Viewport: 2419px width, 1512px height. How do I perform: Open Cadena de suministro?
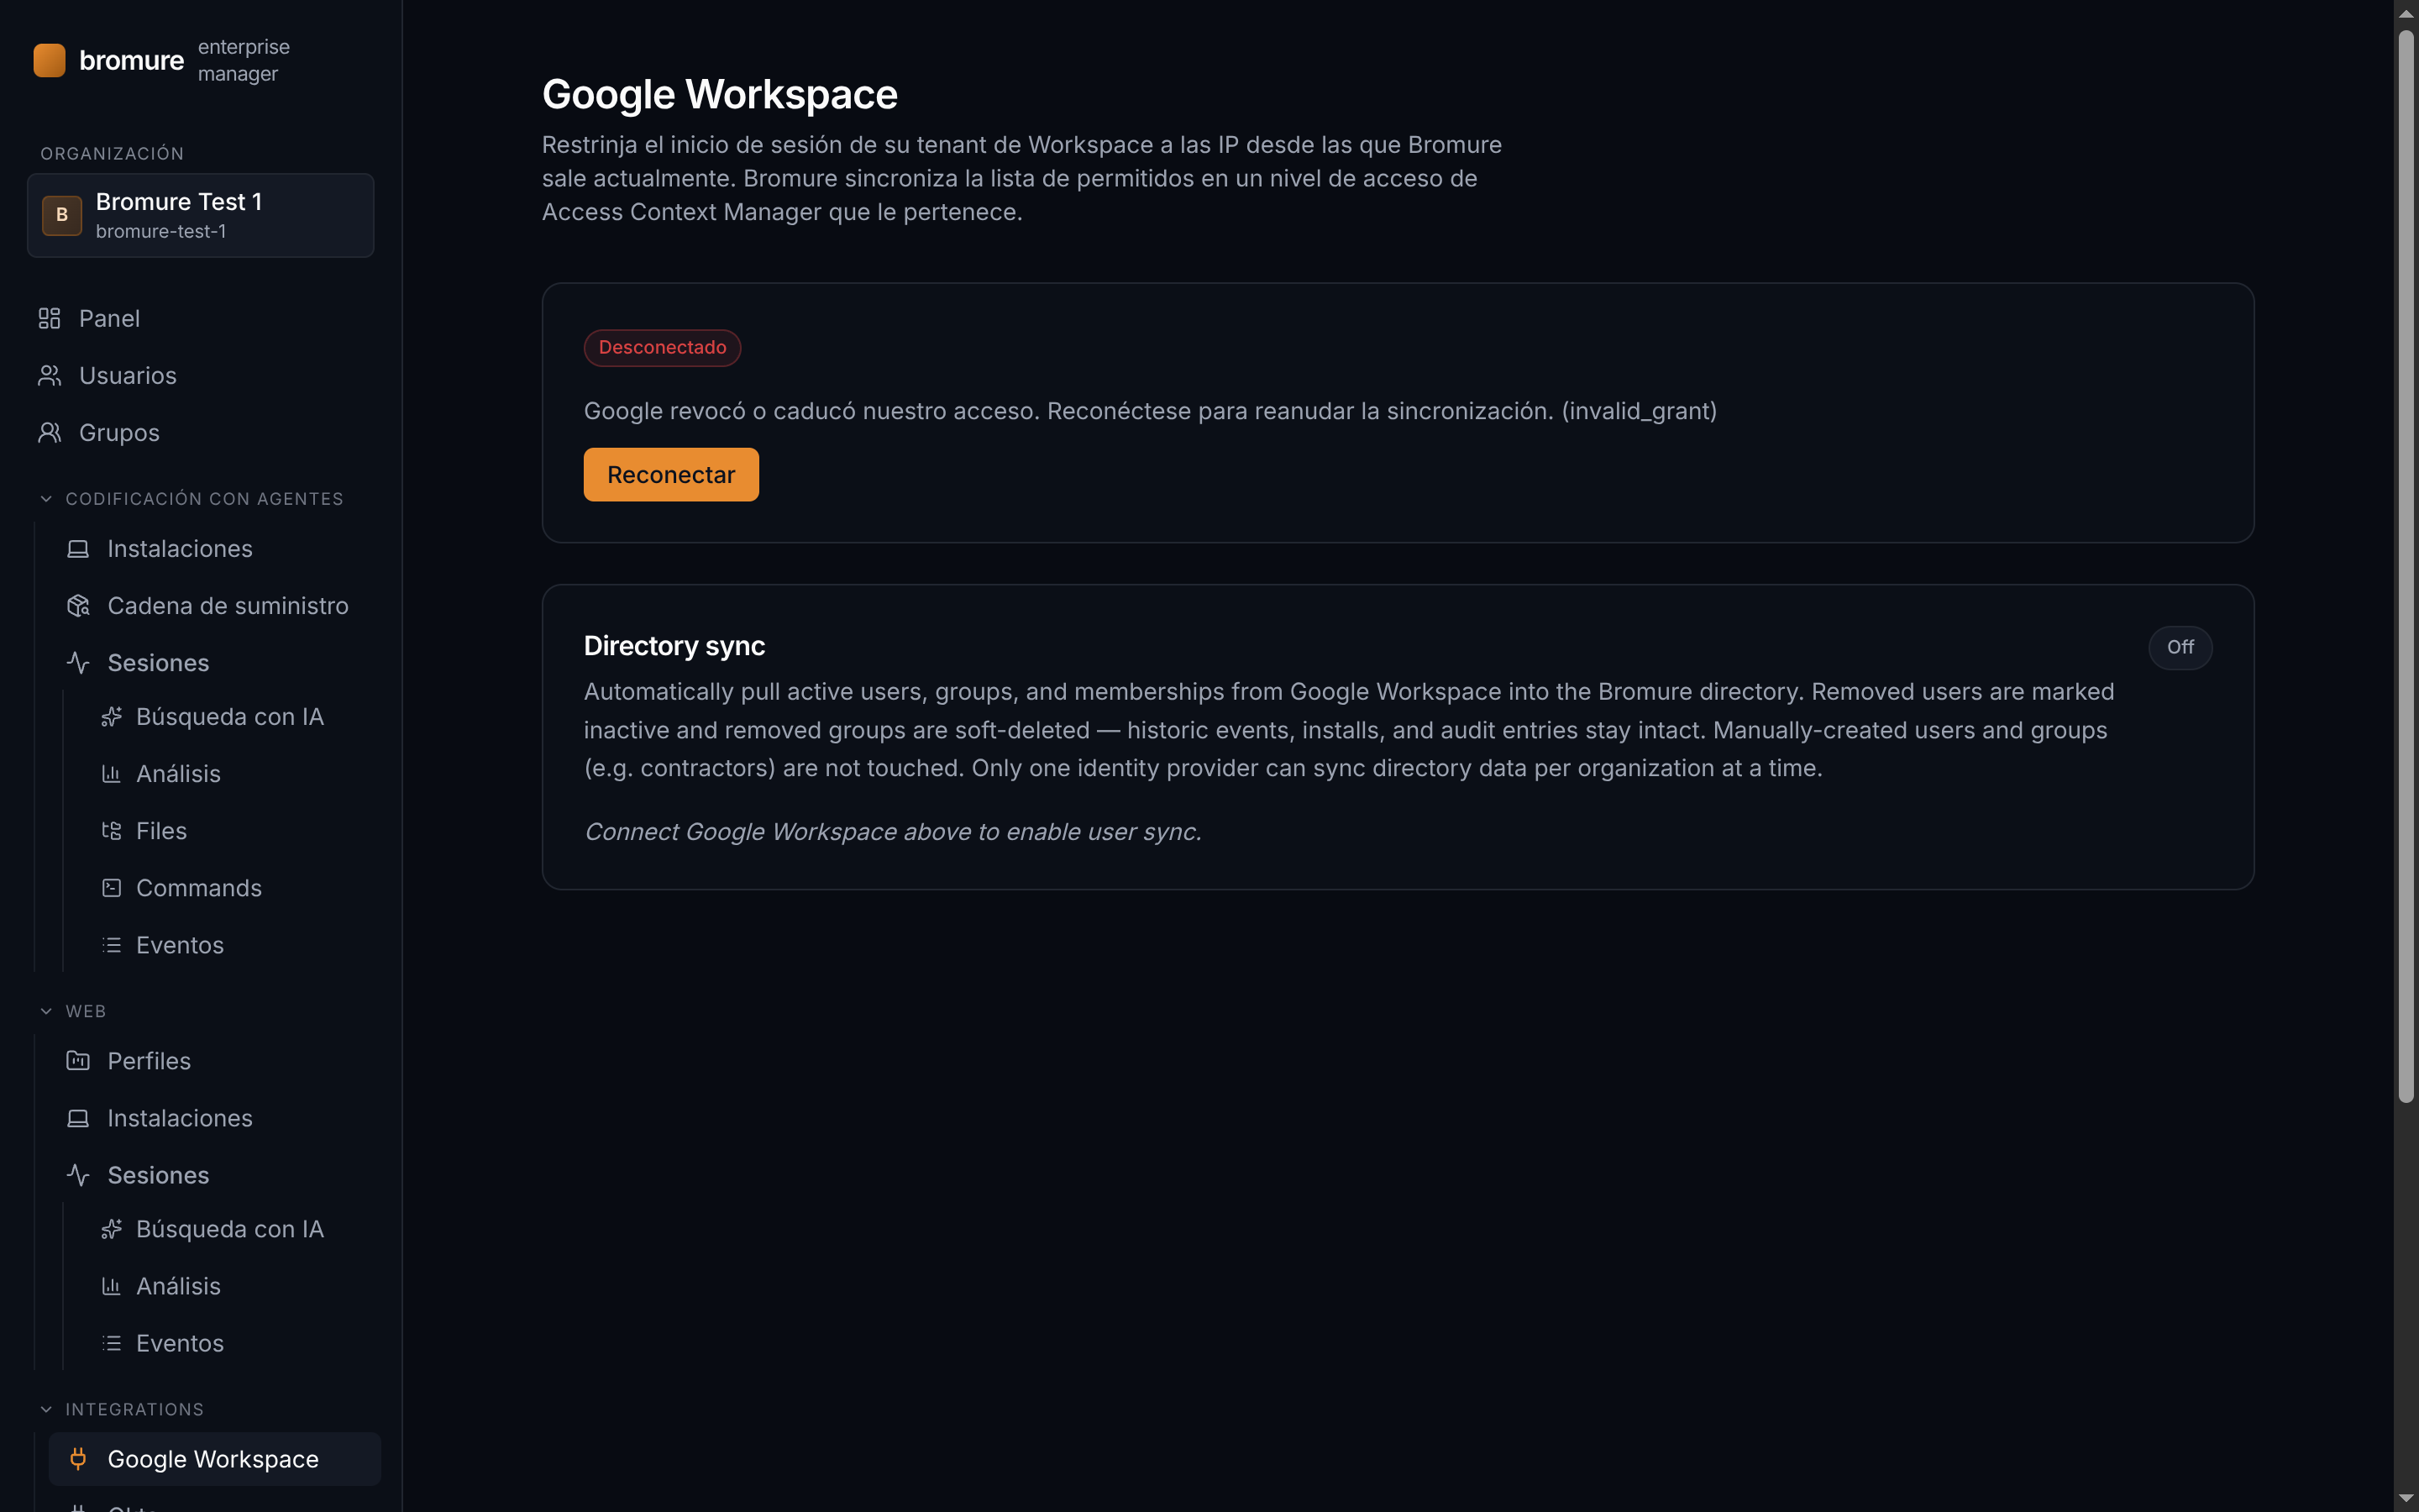pos(215,606)
